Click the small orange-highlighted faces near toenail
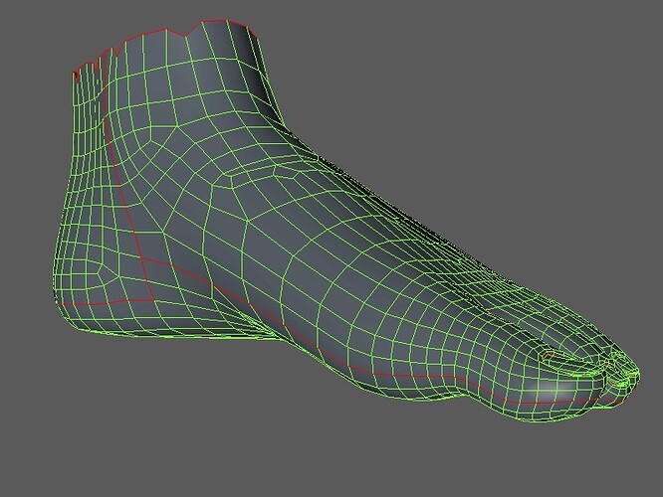 coord(549,355)
